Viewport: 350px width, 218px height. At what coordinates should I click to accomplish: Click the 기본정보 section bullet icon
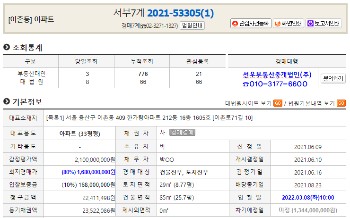[x=7, y=101]
